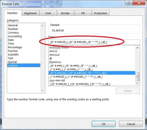
Task: Select the Time category
Action: click(24, 43)
